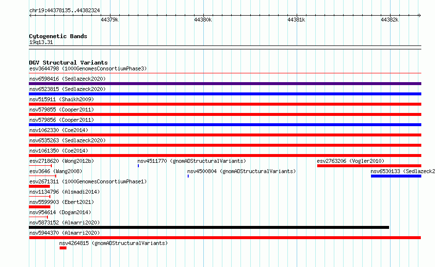This screenshot has width=435, height=267.
Task: Click the 44379k ruler tick label
Action: 109,20
